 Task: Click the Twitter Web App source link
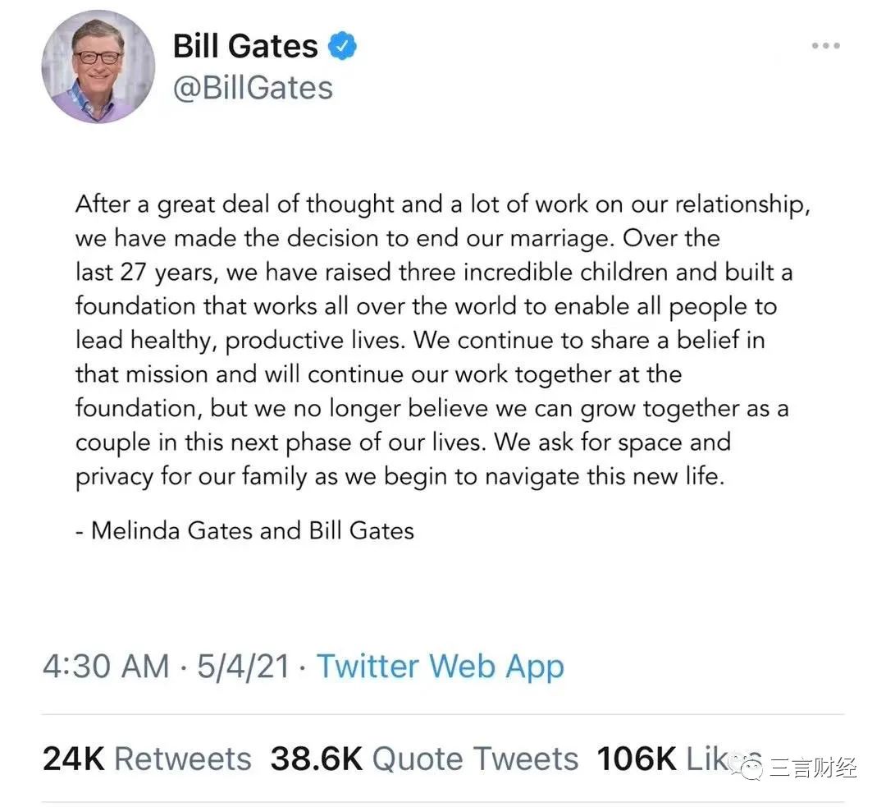(441, 666)
